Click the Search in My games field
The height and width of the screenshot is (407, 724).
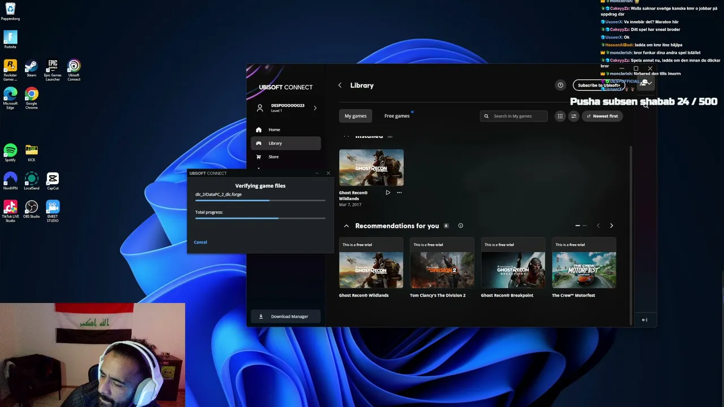pyautogui.click(x=514, y=116)
